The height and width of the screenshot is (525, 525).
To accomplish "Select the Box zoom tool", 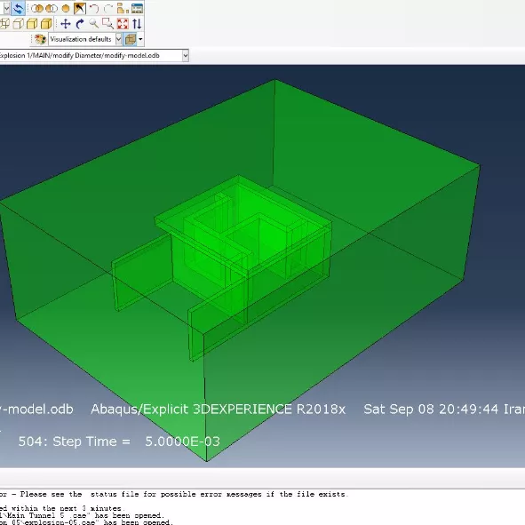I will click(x=107, y=24).
